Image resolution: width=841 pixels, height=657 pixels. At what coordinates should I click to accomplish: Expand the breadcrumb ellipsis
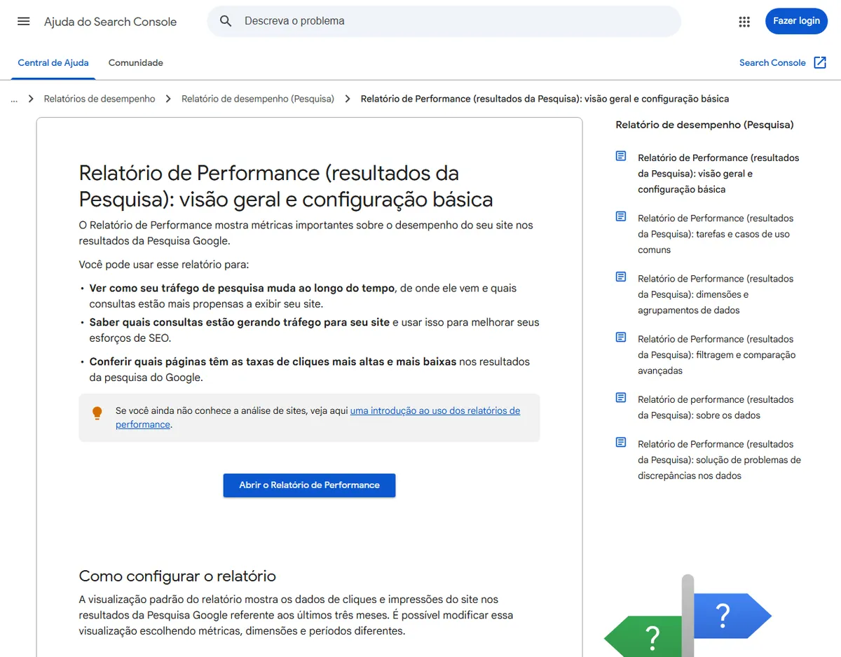point(14,99)
